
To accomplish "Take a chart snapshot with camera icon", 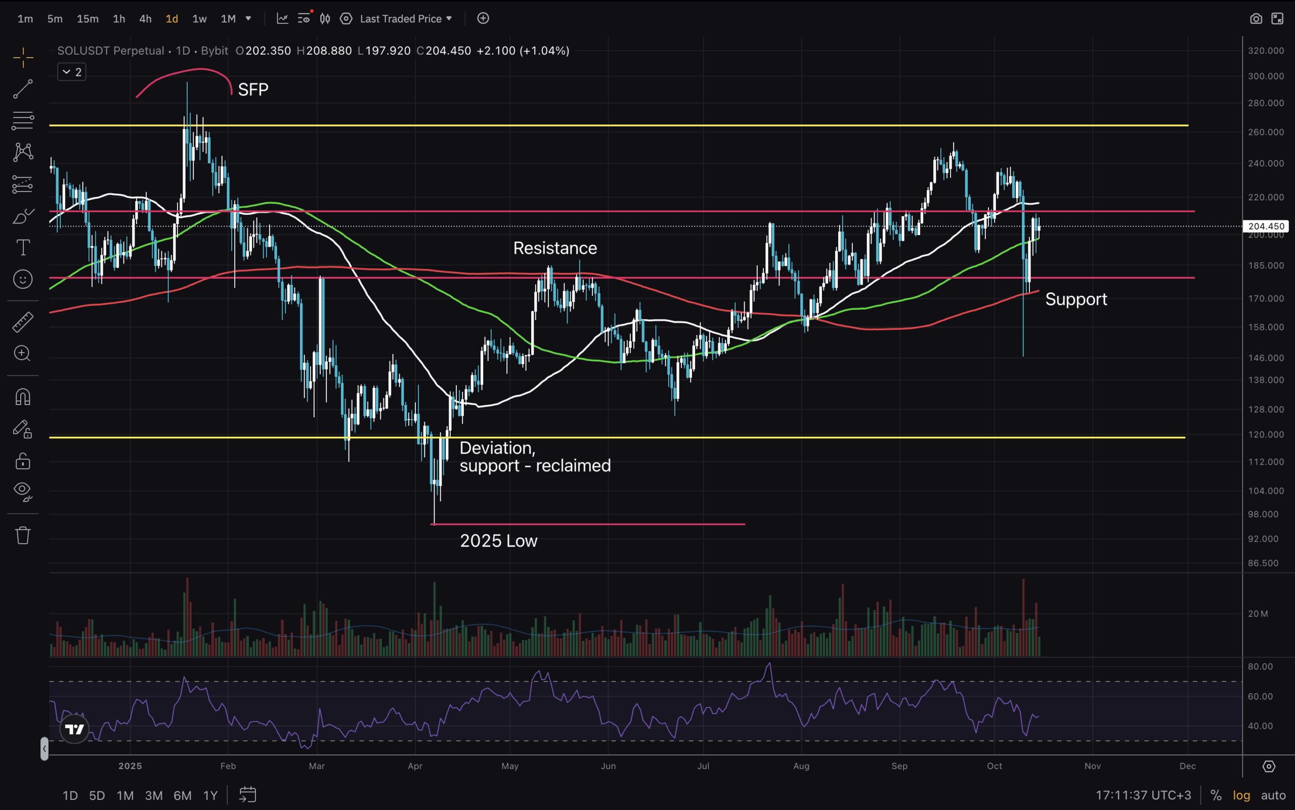I will point(1256,19).
